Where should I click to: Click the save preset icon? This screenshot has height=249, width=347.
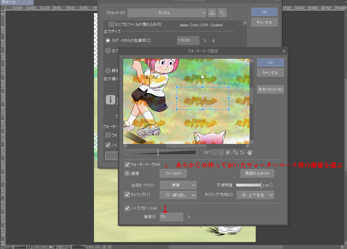[212, 13]
